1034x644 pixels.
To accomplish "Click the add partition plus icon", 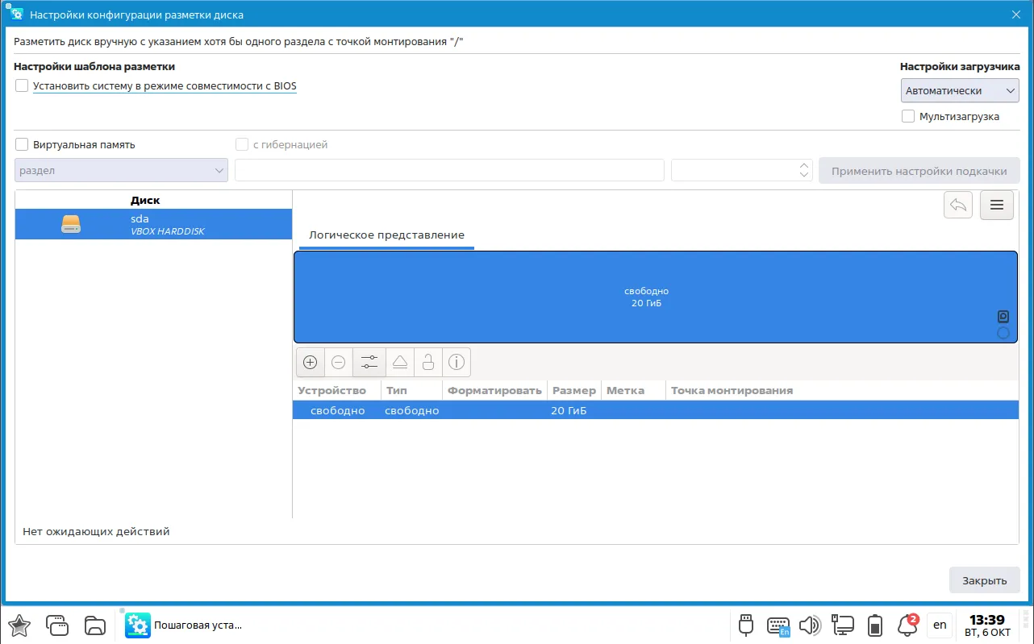I will click(310, 363).
